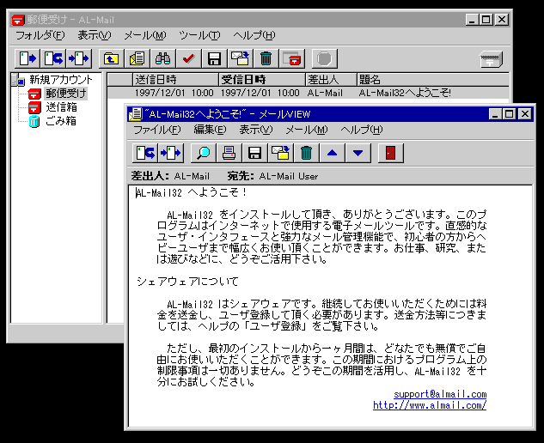Click the 1997/12/01 10:00 sent date cell
The height and width of the screenshot is (443, 544).
tap(174, 93)
